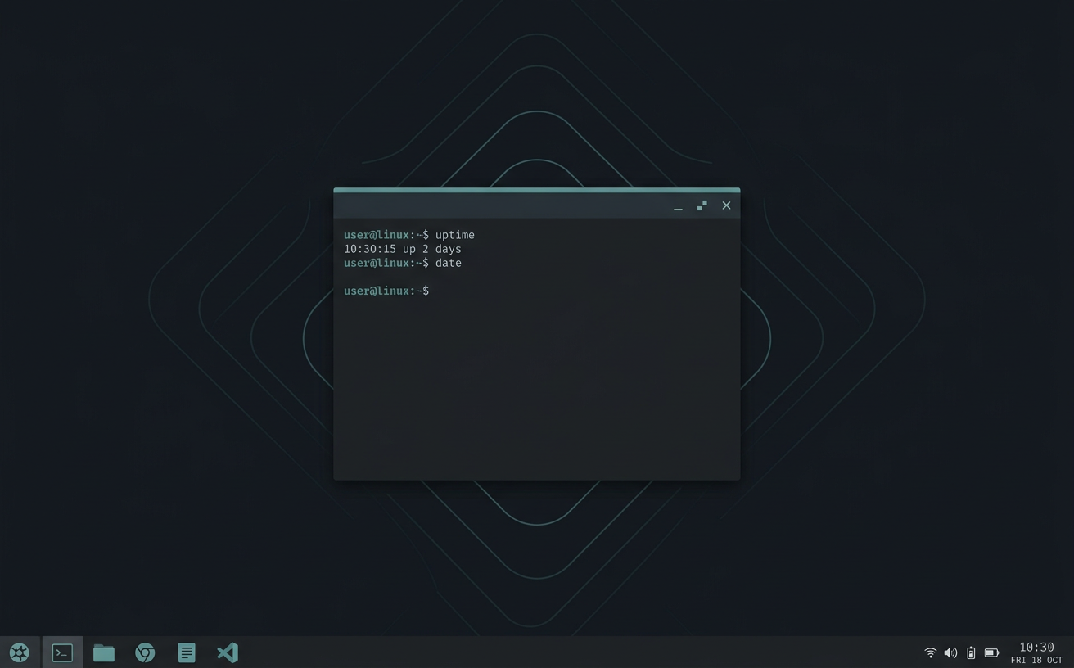Click the FRI 18 OCT date label

tap(1036, 660)
